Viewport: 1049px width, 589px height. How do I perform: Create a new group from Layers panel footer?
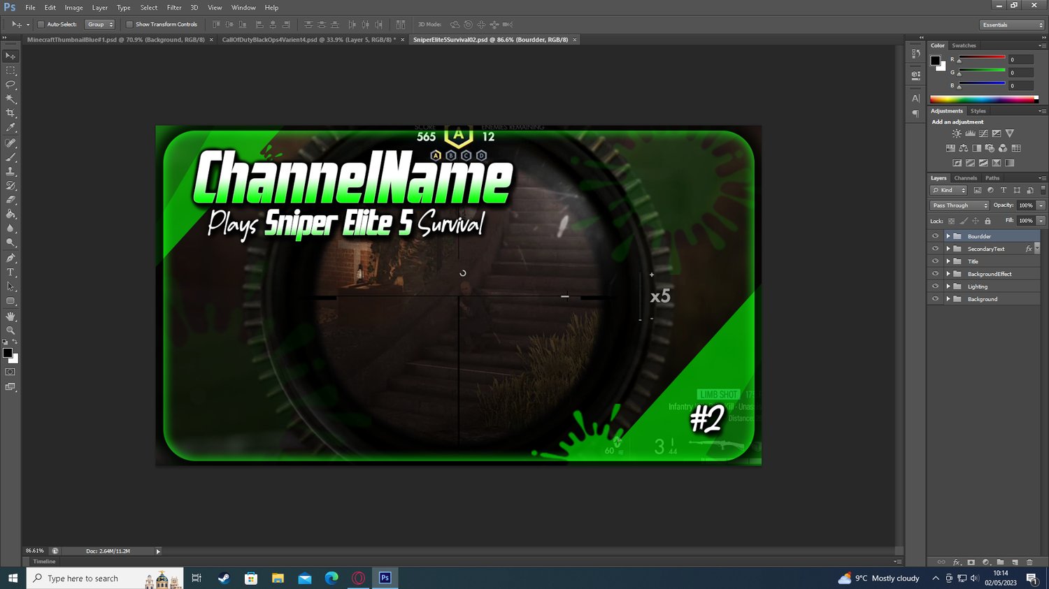(1000, 562)
